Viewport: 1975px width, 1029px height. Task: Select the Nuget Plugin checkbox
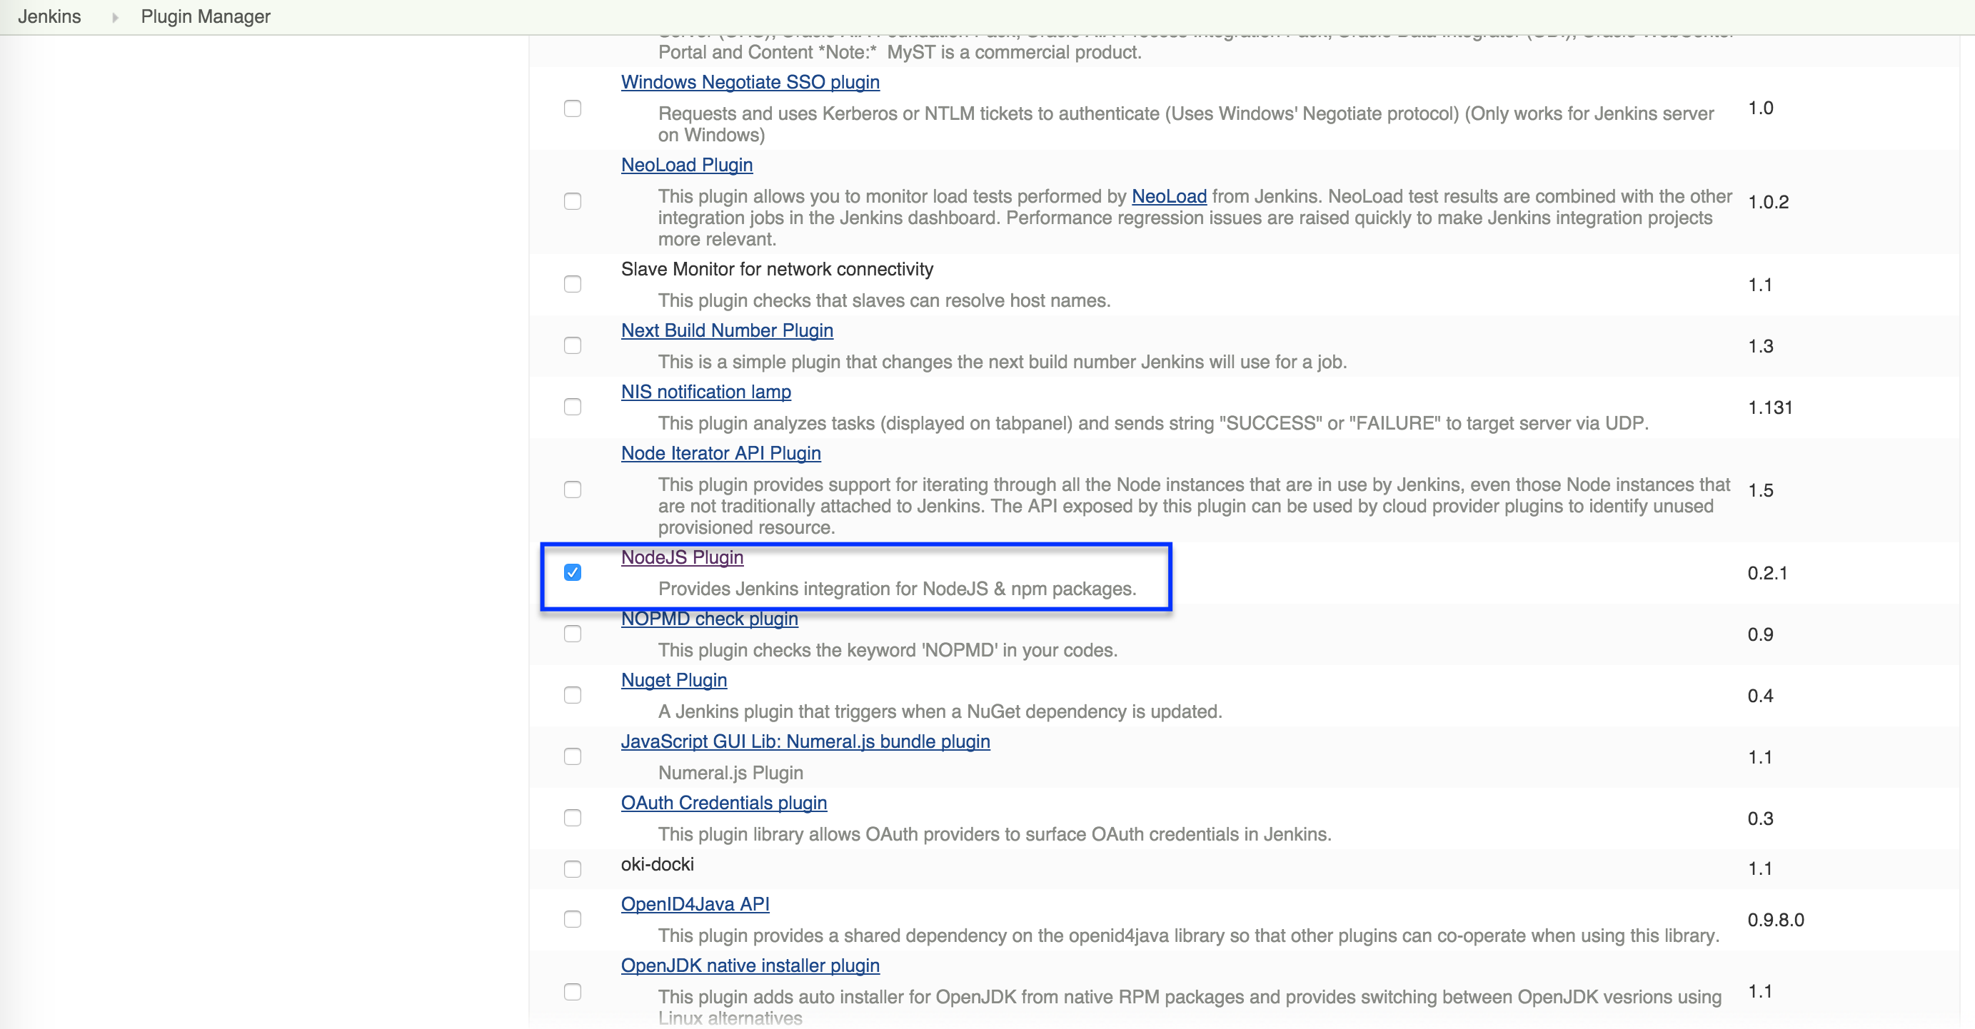coord(572,695)
